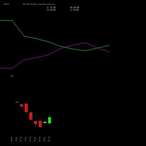
Task: Click the 23 Apr date axis label
Action: [x=44, y=139]
